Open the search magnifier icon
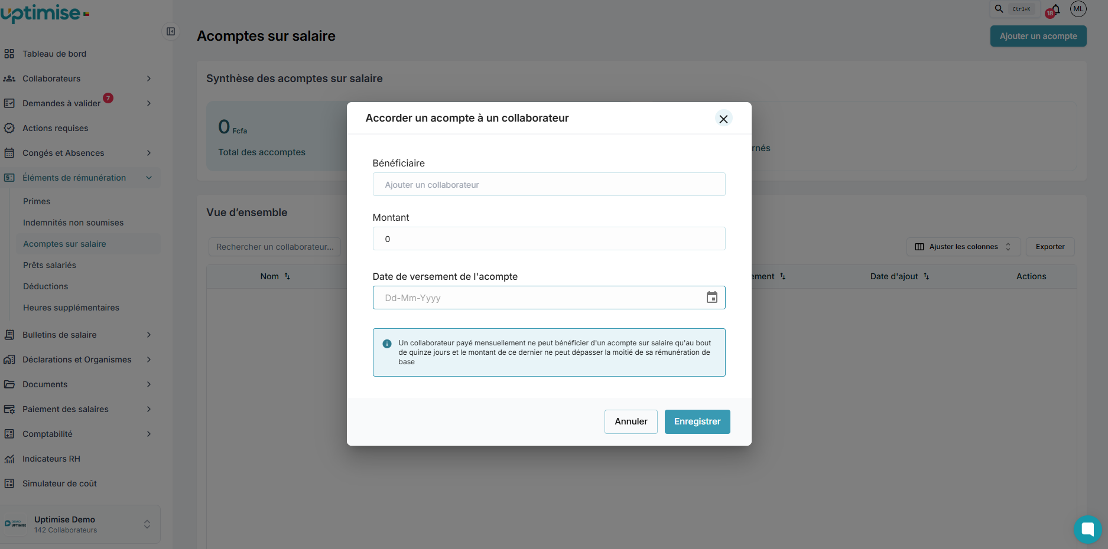The width and height of the screenshot is (1108, 549). [999, 9]
